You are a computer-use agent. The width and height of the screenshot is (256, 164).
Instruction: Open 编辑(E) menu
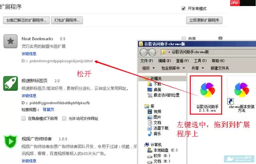click(x=165, y=61)
